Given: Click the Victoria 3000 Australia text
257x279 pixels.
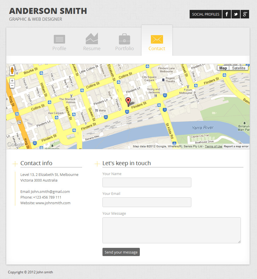Looking at the screenshot, I should pyautogui.click(x=39, y=180).
